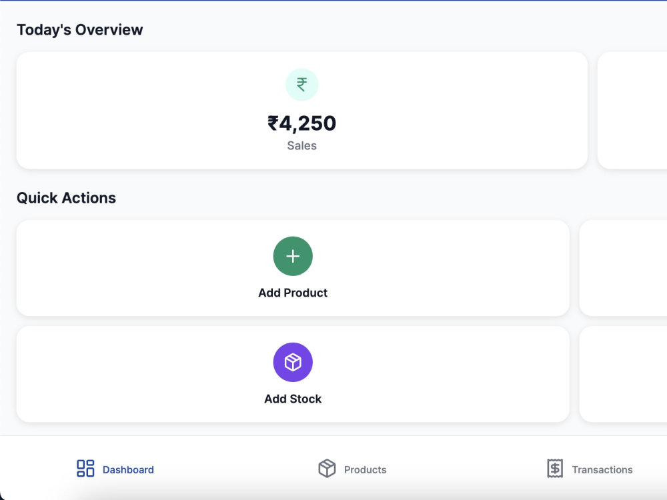Click the Today's Overview heading
667x500 pixels.
coord(79,30)
